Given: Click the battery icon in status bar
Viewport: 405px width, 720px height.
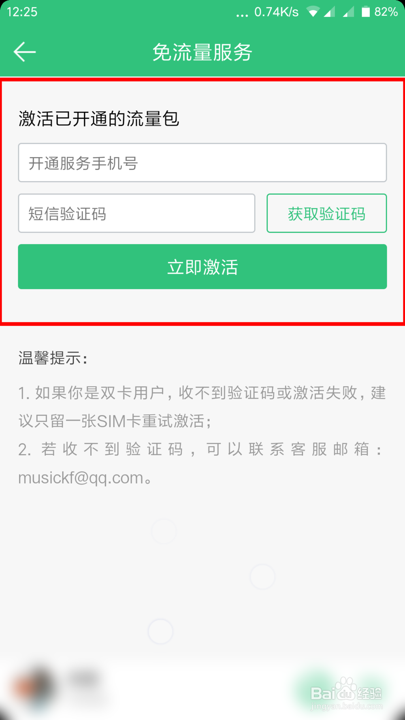Looking at the screenshot, I should tap(366, 12).
